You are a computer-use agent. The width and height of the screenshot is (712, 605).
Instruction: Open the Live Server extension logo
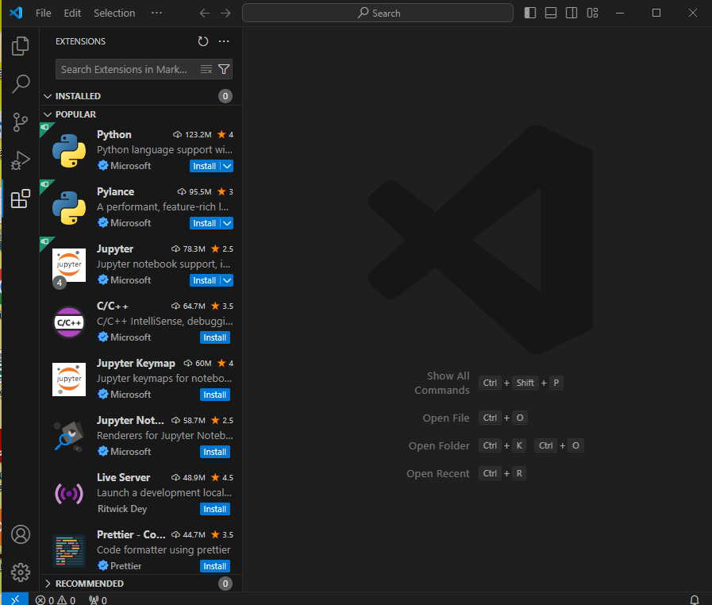coord(69,494)
